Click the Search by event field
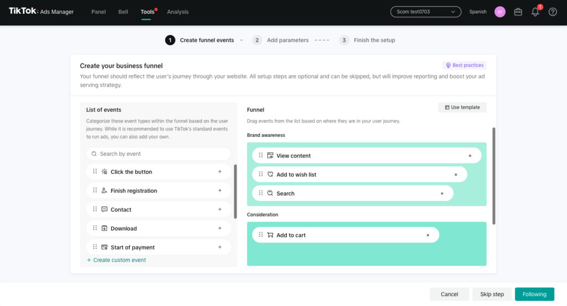The height and width of the screenshot is (306, 567). (x=159, y=154)
